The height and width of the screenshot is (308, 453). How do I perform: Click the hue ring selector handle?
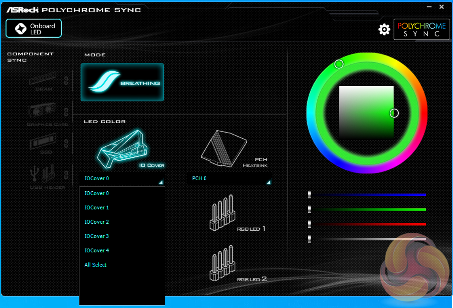coord(339,64)
